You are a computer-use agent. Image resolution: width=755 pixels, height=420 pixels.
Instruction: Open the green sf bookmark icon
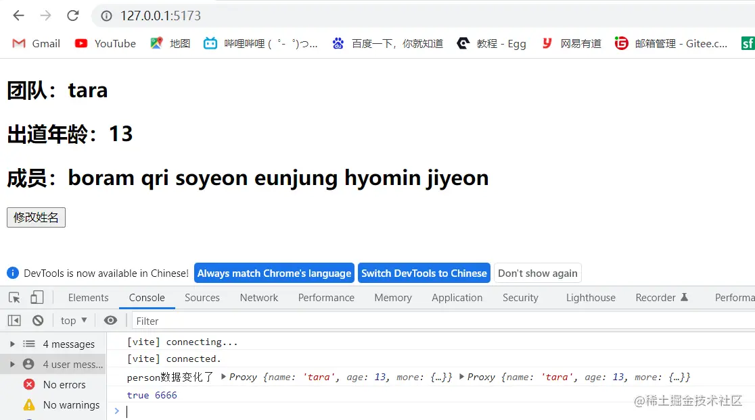tap(748, 44)
